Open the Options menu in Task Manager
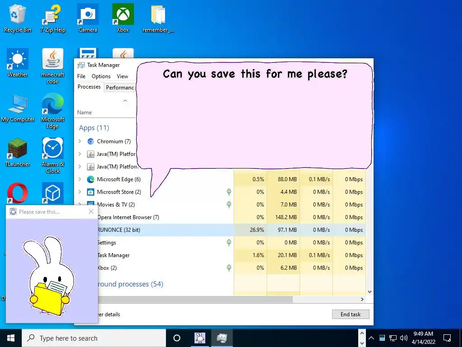The image size is (462, 347). [x=101, y=76]
